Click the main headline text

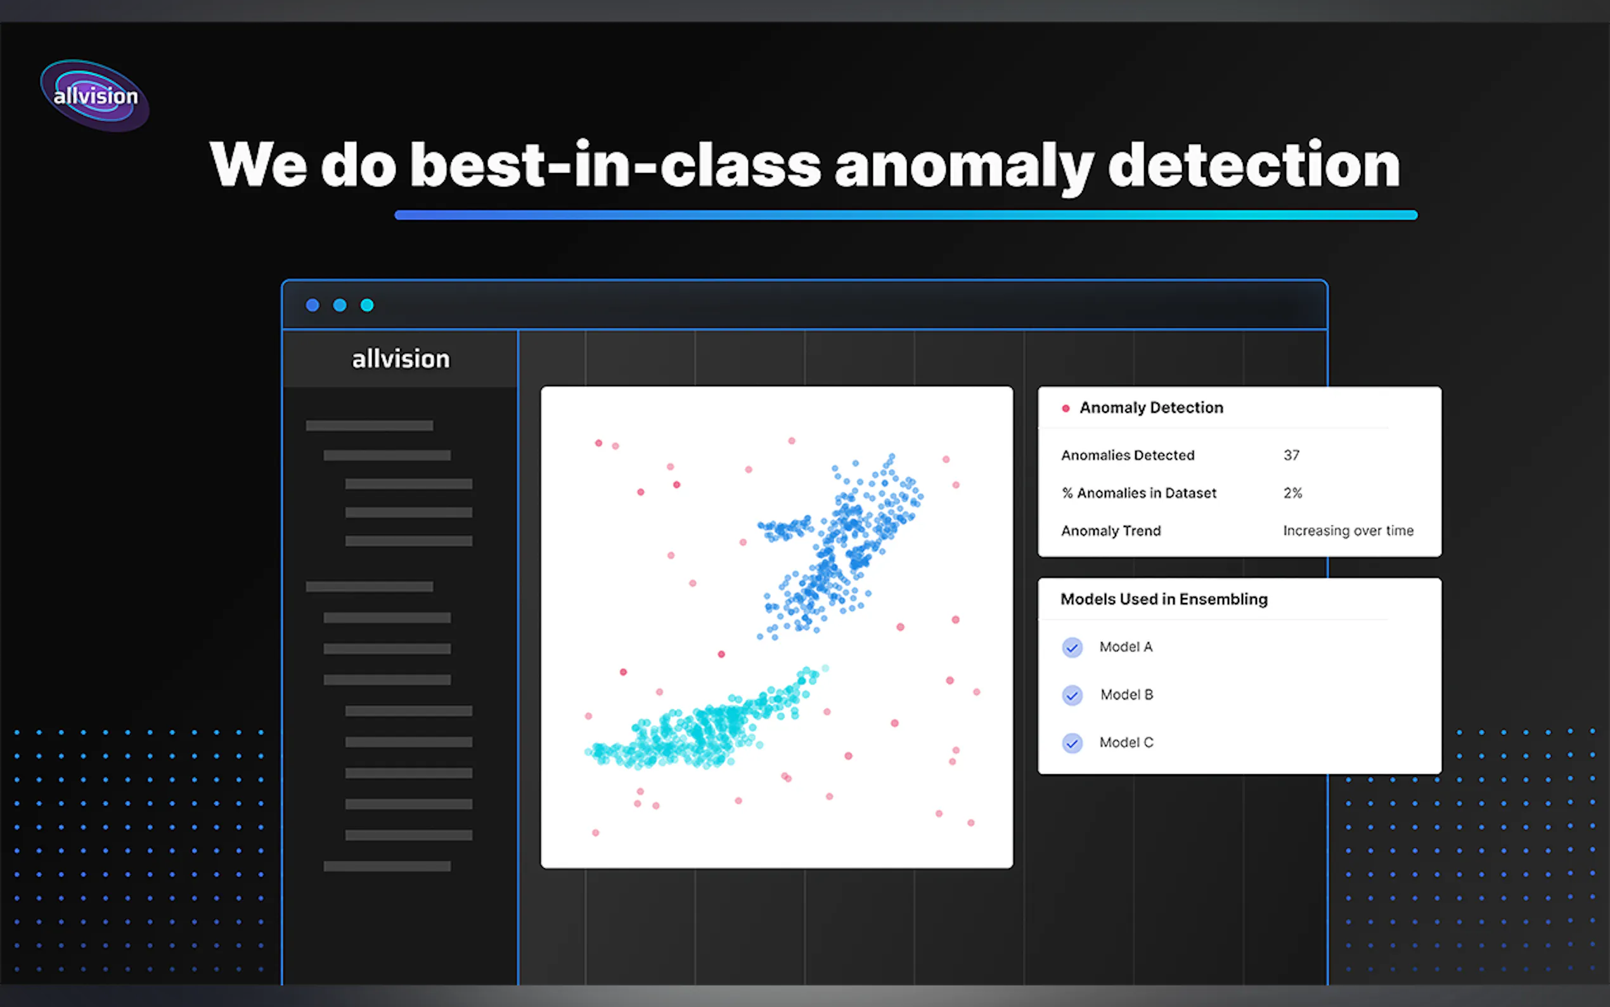click(804, 165)
